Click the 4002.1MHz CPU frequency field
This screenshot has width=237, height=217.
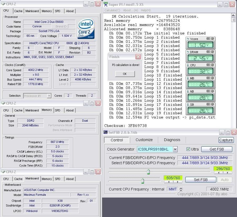click(219, 189)
